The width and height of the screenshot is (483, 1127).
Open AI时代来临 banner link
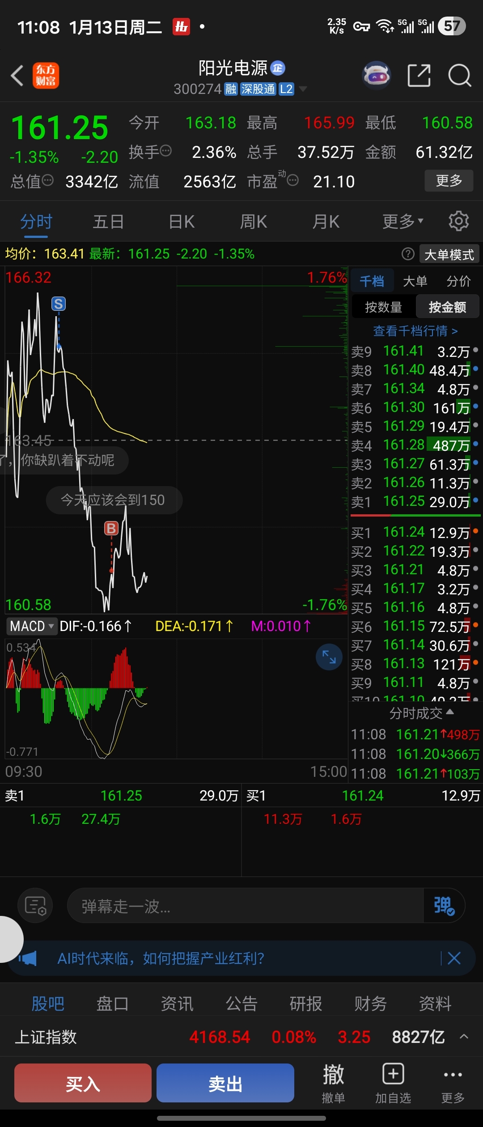(x=161, y=958)
